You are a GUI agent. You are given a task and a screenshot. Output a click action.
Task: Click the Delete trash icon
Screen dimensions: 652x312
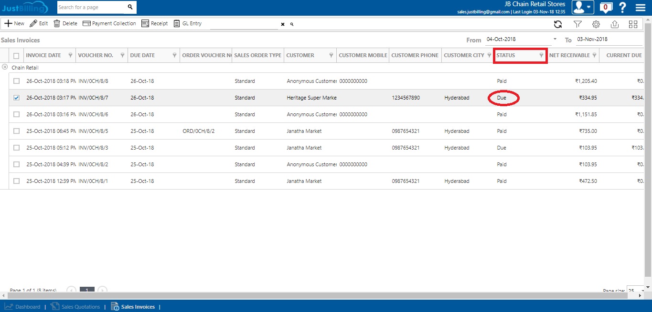point(57,23)
